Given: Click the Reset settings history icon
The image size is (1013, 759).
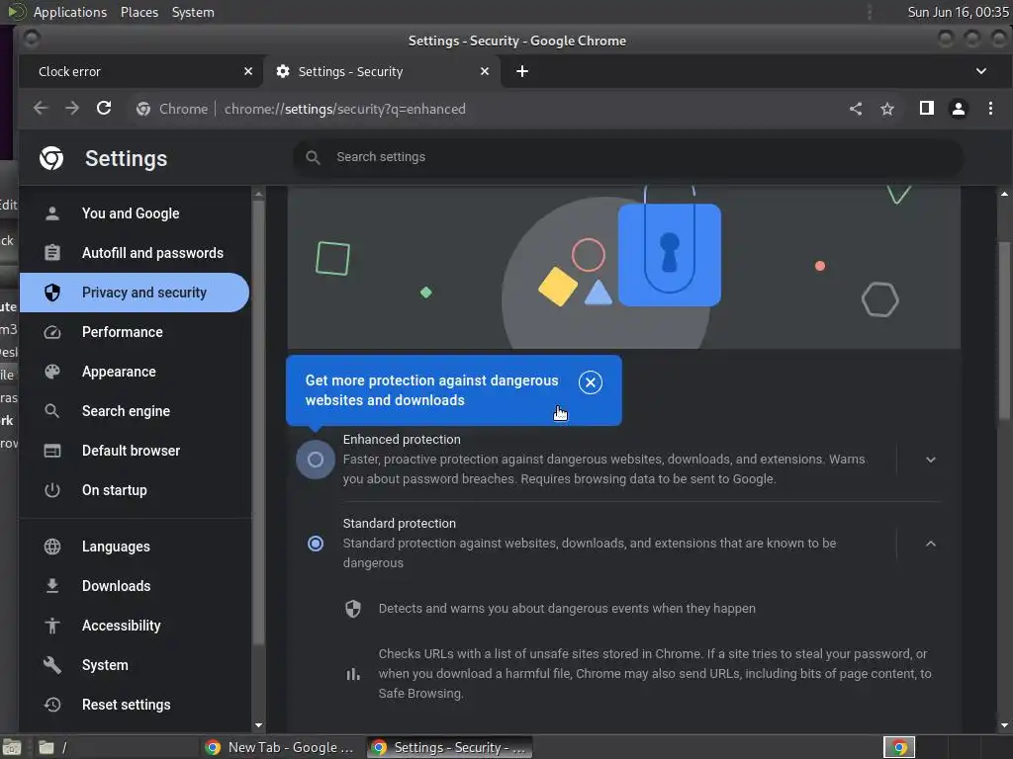Looking at the screenshot, I should click(x=52, y=705).
